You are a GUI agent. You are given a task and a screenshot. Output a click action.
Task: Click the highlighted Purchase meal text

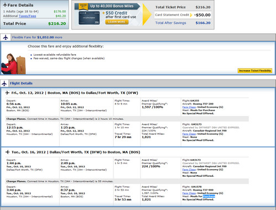(209, 196)
